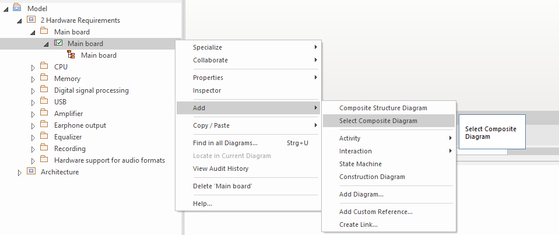This screenshot has width=559, height=235.
Task: Expand the Memory folder
Action: [x=33, y=79]
